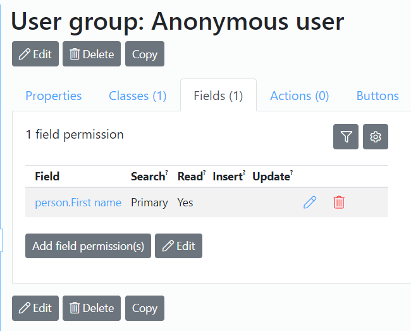Click the top Delete button under the title
Viewport: 411px width, 331px height.
[x=92, y=54]
